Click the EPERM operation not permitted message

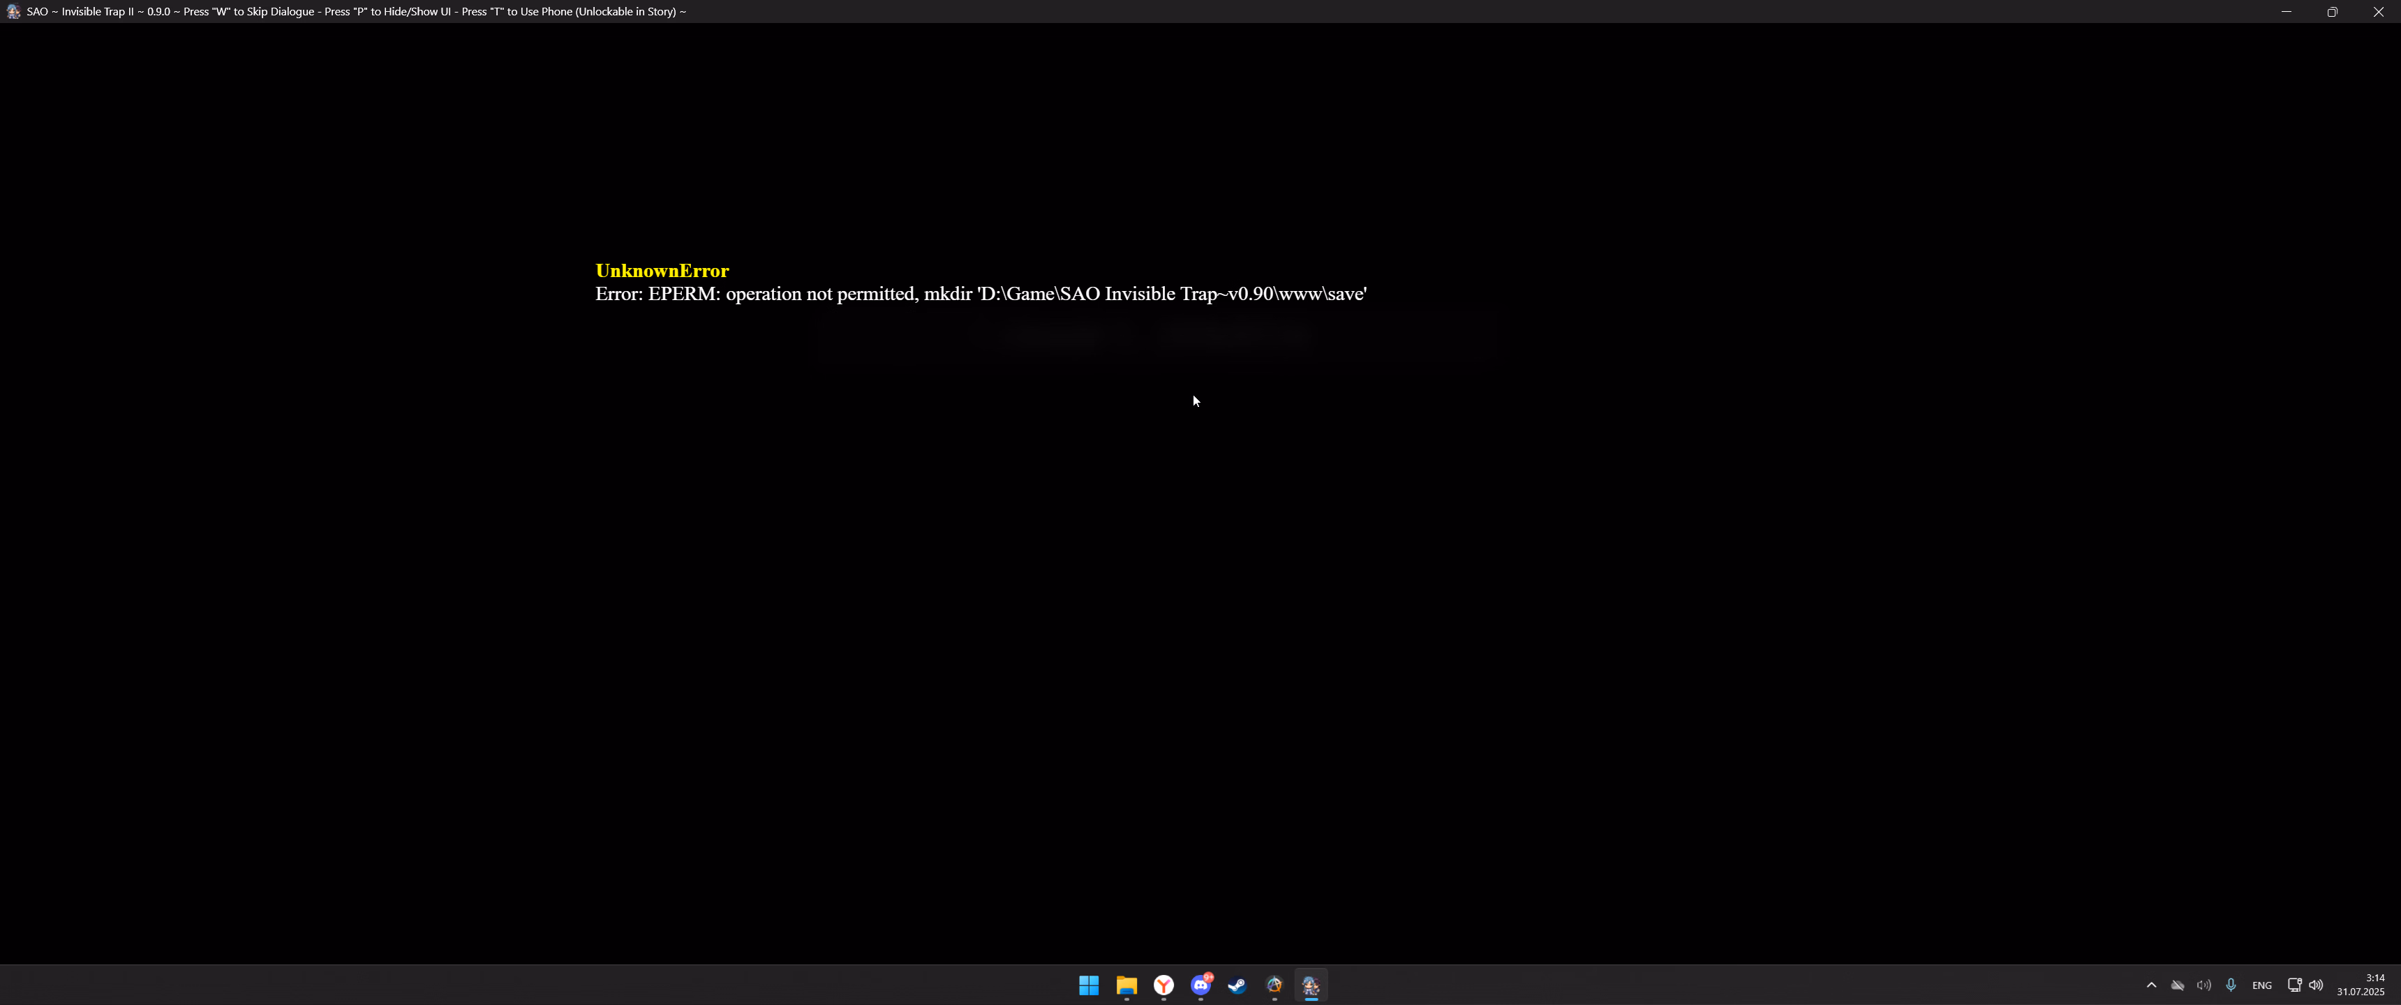[x=981, y=295]
